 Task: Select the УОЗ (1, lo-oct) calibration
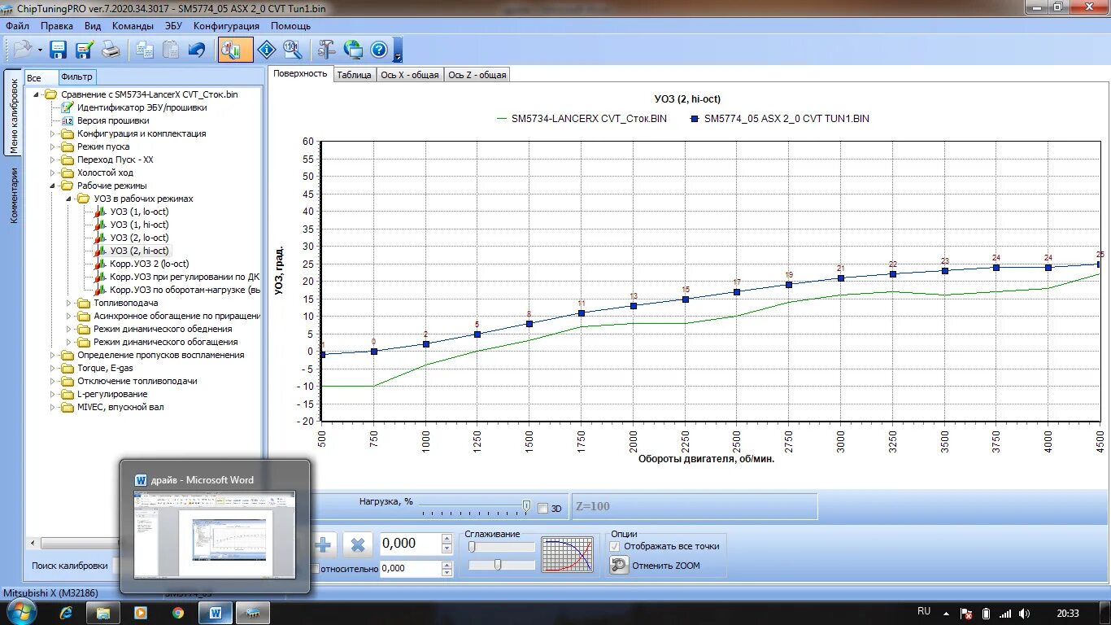(139, 212)
